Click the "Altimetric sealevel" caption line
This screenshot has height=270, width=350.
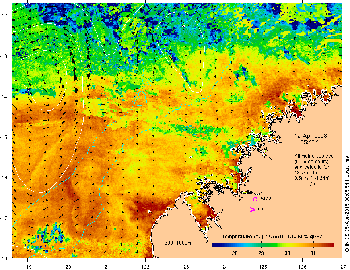pyautogui.click(x=314, y=156)
